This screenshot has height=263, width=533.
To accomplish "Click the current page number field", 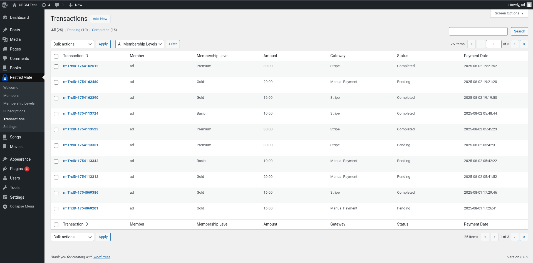I will [494, 44].
